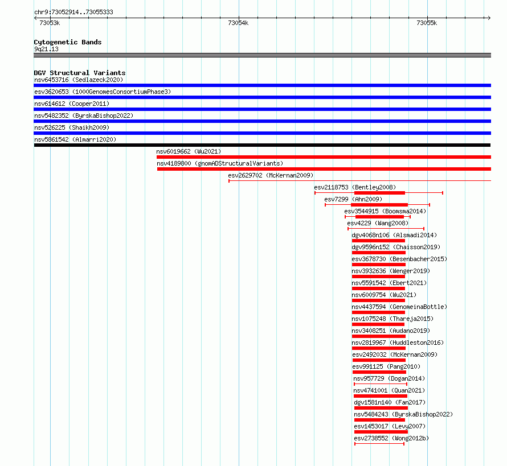Click nsv4189800 (gnomADStructuralVariants) label

220,163
